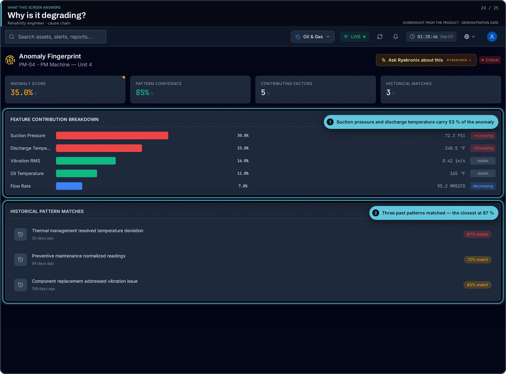Click the info icon beside Anomaly Score
The width and height of the screenshot is (506, 374).
point(35,93)
